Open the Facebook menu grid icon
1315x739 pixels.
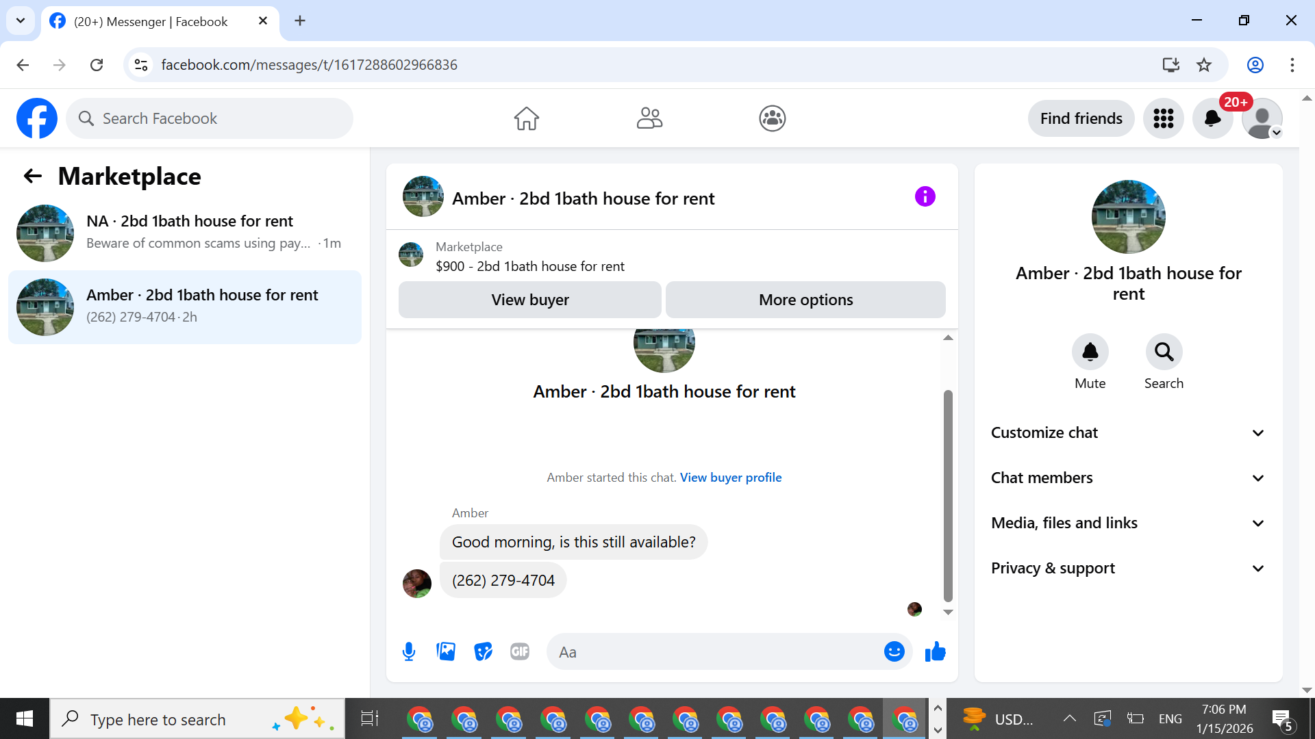click(x=1163, y=118)
